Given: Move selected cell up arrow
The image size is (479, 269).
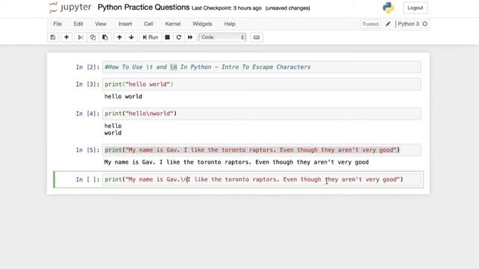Looking at the screenshot, I should coord(120,37).
